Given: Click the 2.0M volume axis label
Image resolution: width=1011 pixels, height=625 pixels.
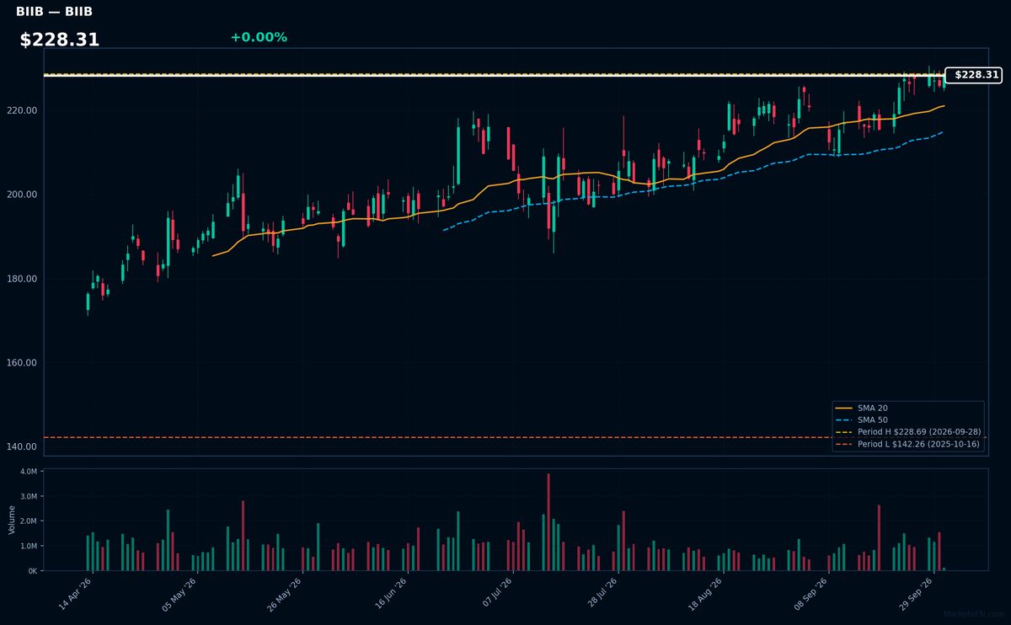Looking at the screenshot, I should click(x=29, y=521).
